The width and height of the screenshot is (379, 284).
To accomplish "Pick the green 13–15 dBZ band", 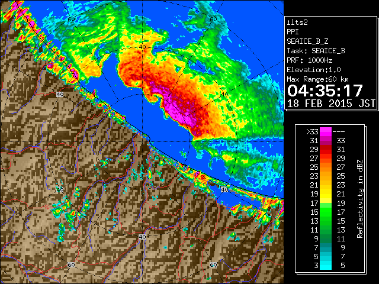I will (326, 221).
